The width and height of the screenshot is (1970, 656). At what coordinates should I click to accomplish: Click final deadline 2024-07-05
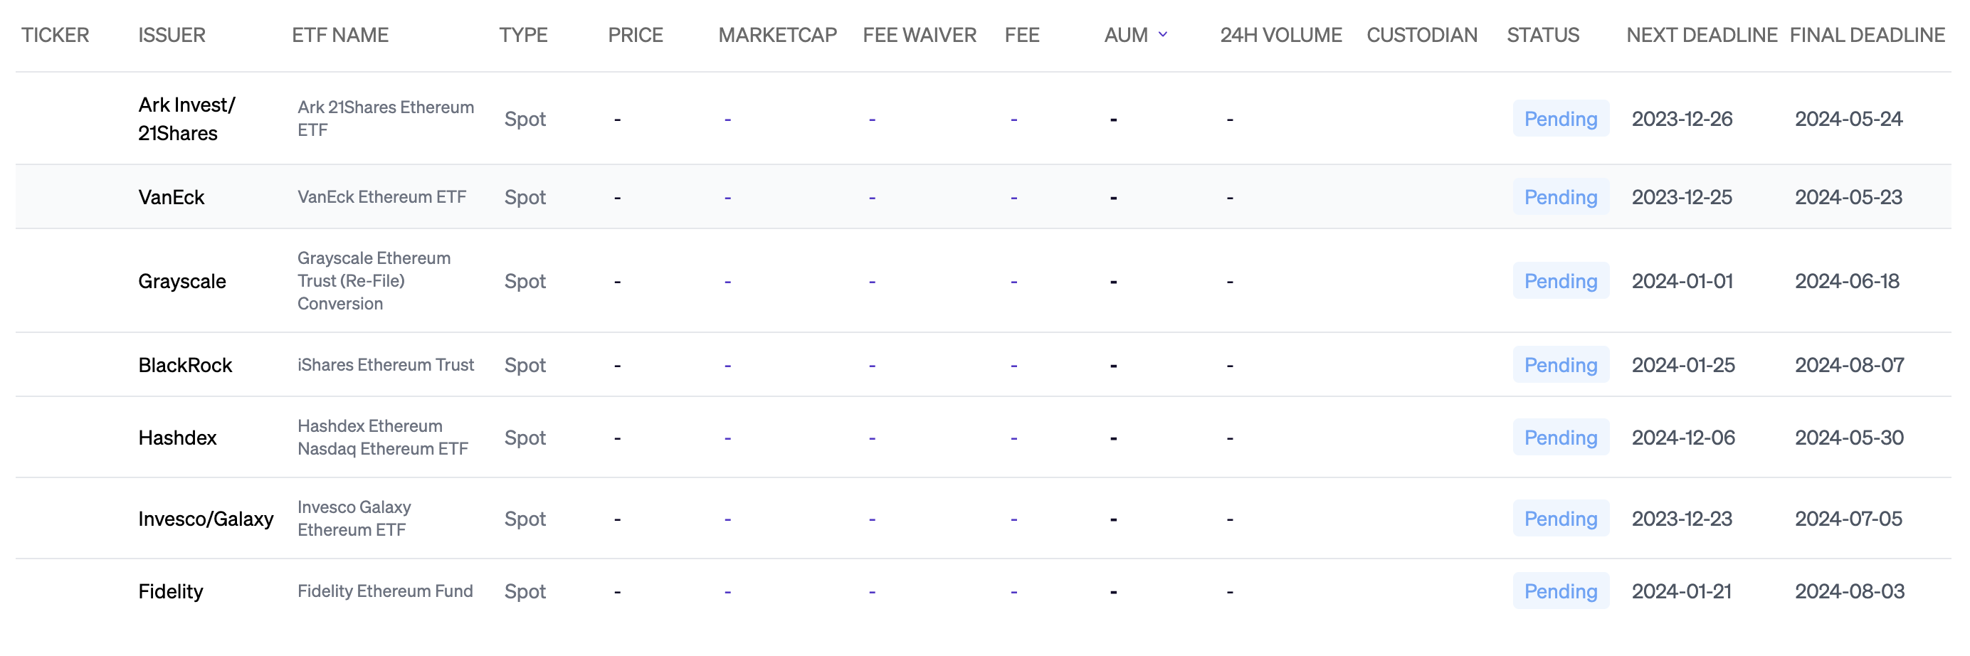click(x=1848, y=519)
